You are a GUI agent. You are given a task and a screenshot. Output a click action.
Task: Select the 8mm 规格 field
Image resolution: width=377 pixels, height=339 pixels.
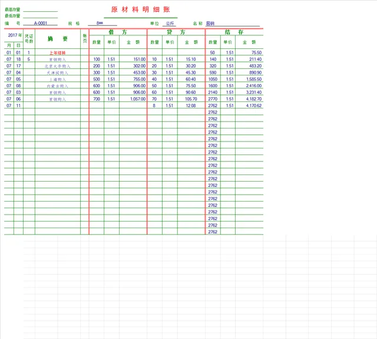tap(102, 23)
